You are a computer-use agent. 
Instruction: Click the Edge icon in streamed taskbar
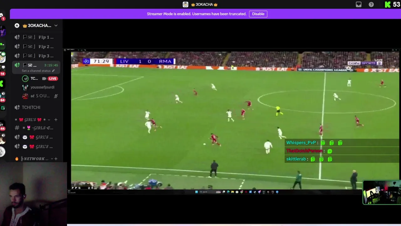coord(228,192)
